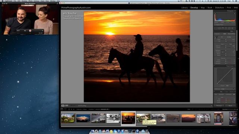Collapse the Tone Curve panel
The height and width of the screenshot is (134, 239).
[235, 66]
